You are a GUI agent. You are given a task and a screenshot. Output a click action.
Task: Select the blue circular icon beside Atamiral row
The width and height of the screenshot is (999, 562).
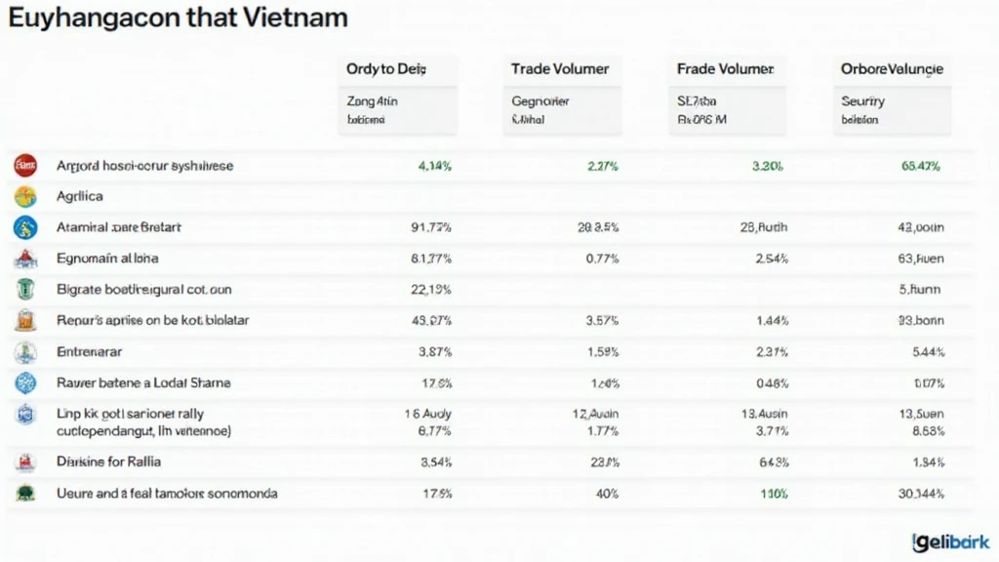click(x=25, y=227)
